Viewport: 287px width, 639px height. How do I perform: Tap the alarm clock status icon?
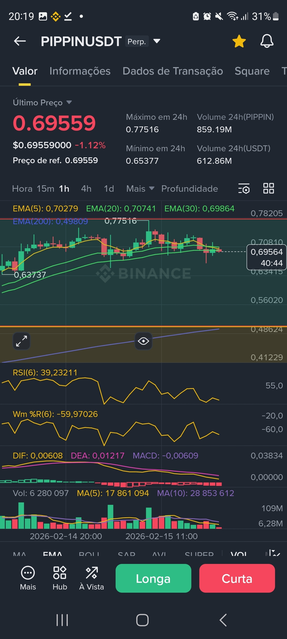[207, 17]
